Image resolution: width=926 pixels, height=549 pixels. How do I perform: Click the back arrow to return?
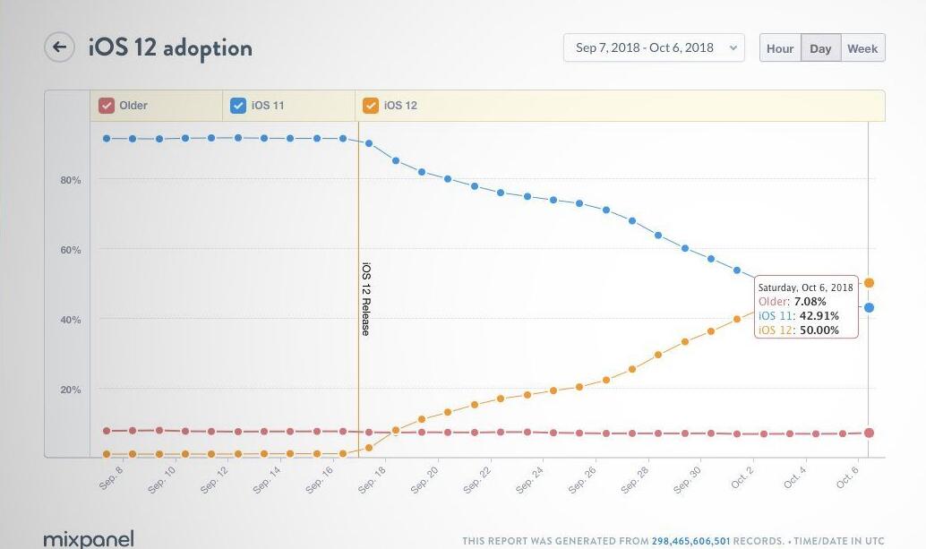point(59,47)
